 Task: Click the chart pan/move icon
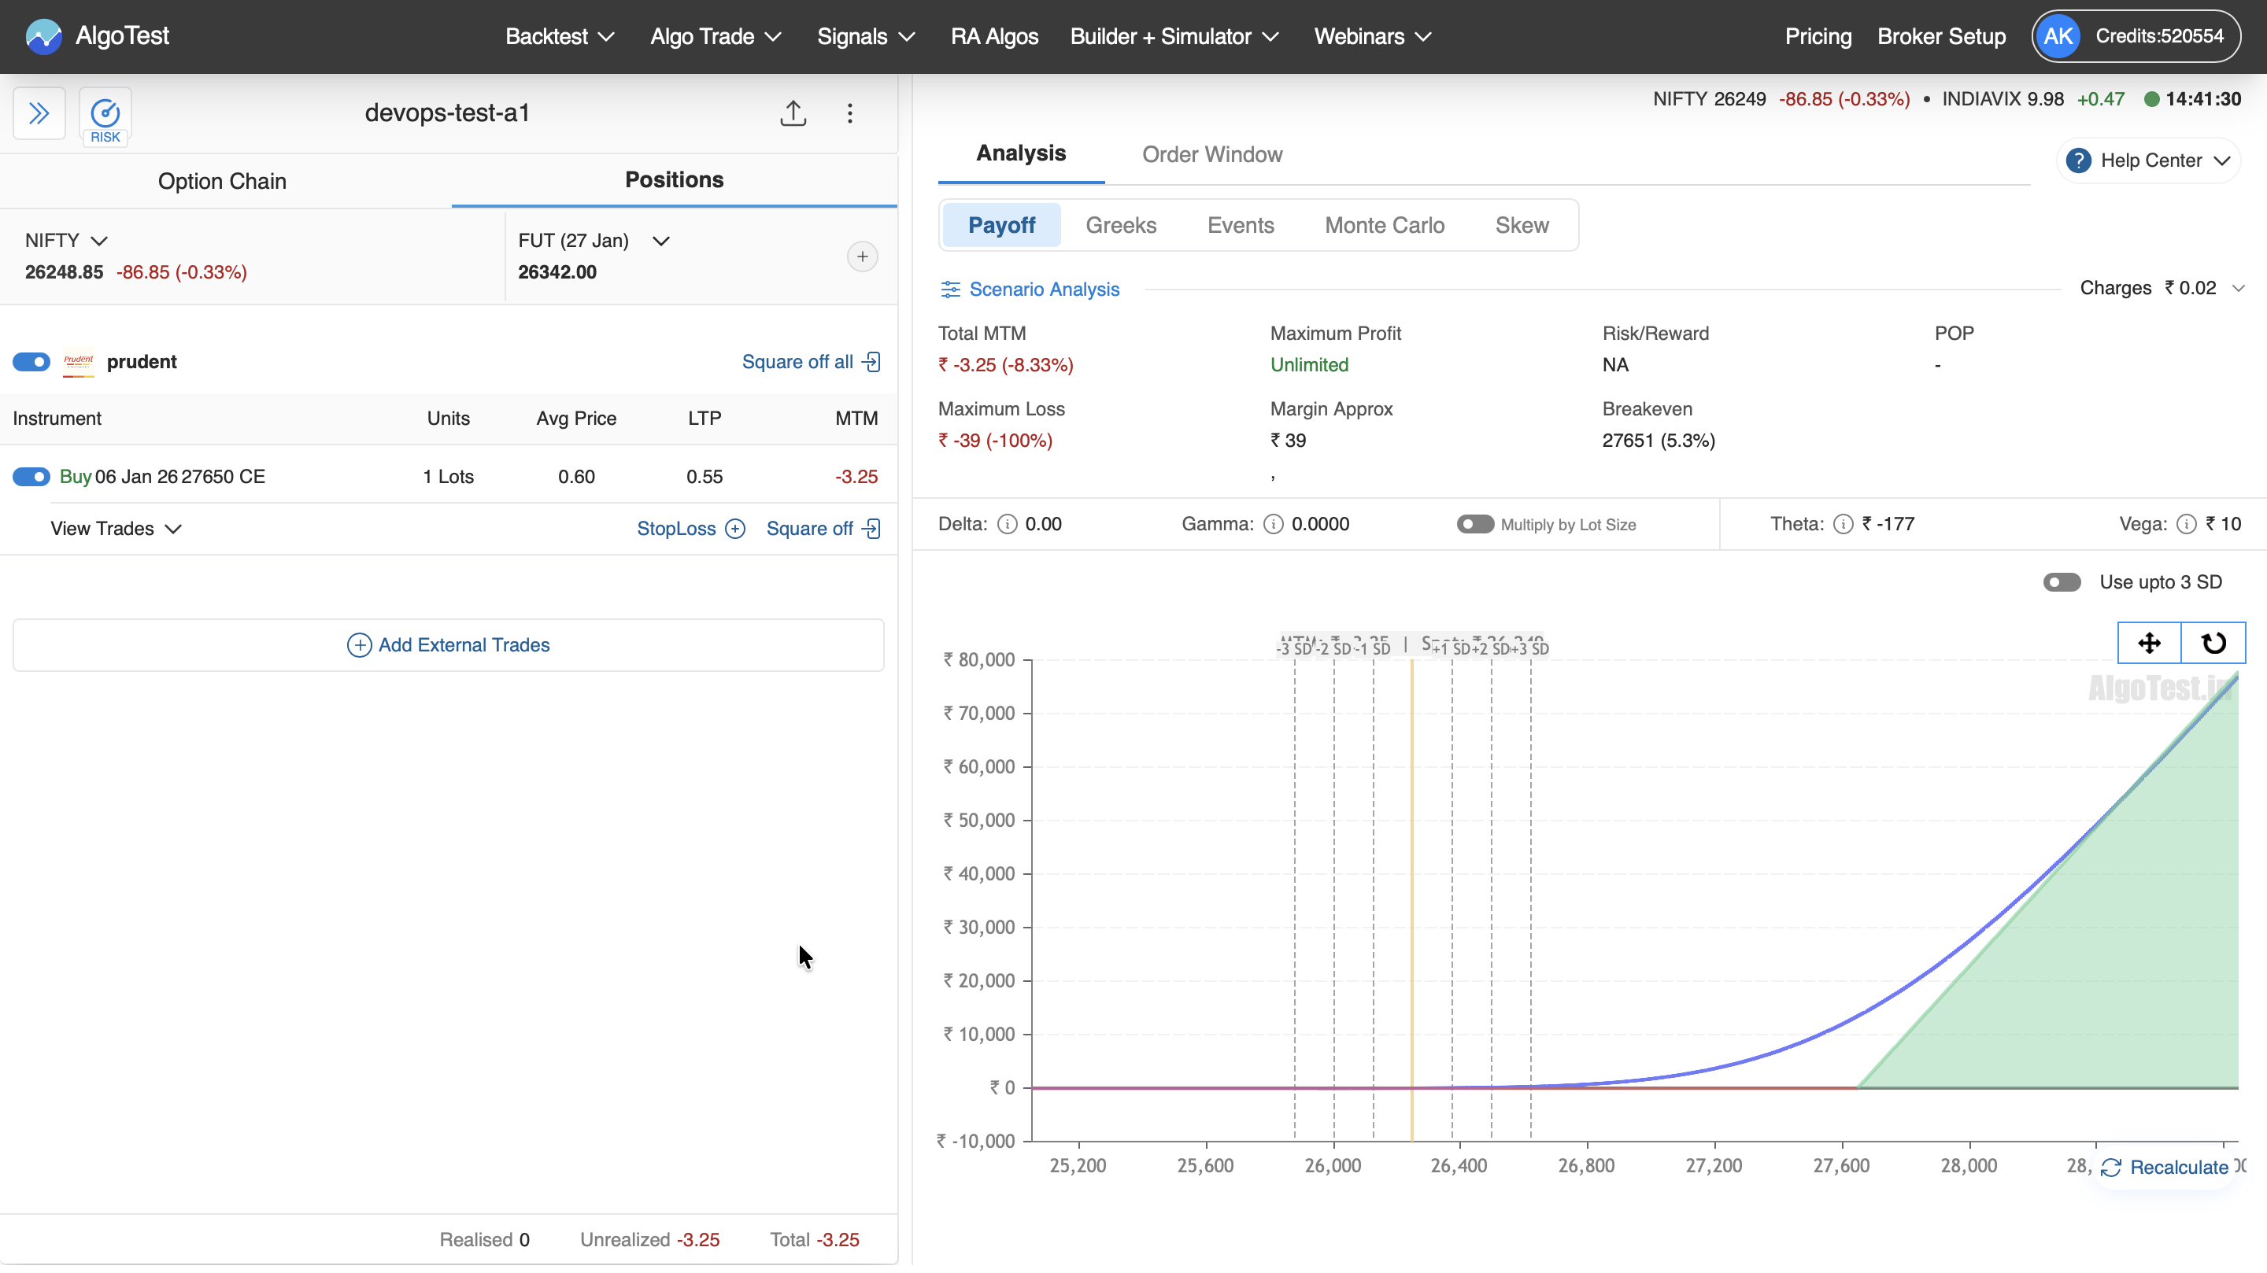click(x=2148, y=643)
